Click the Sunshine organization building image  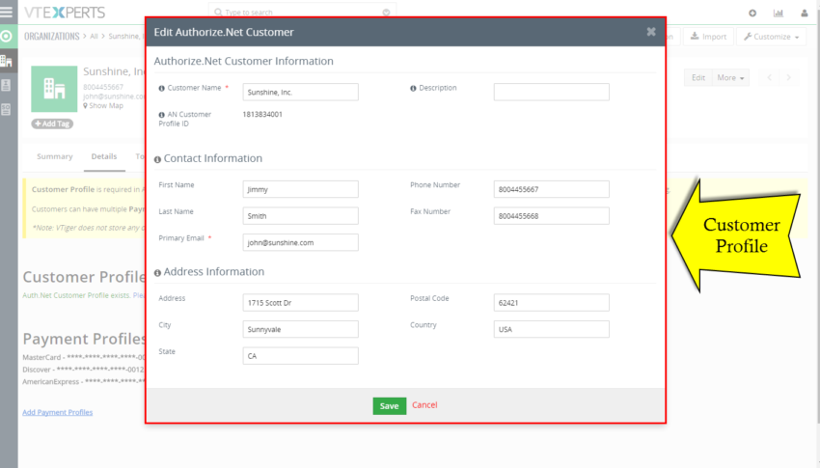pyautogui.click(x=54, y=89)
